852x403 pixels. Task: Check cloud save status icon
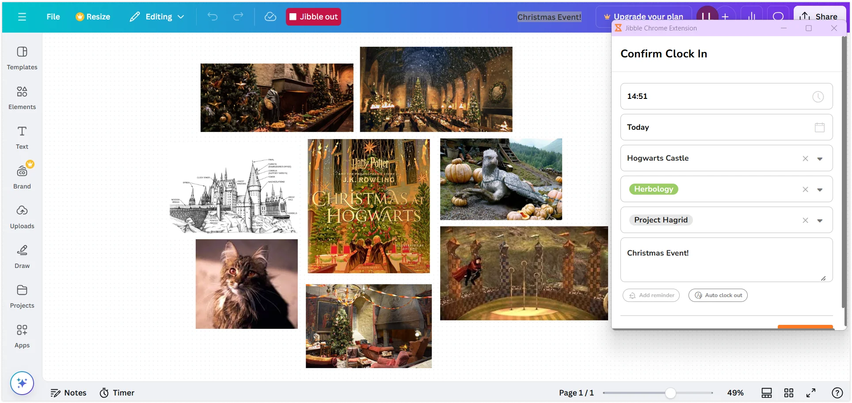[x=270, y=17]
